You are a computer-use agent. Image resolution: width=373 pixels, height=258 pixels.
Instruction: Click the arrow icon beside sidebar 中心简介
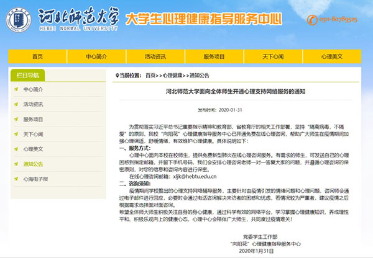(x=17, y=89)
